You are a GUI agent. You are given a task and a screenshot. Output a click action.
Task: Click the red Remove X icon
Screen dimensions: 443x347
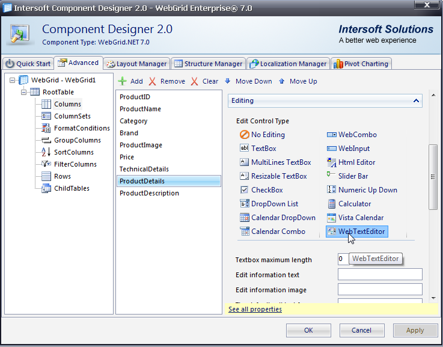point(153,81)
